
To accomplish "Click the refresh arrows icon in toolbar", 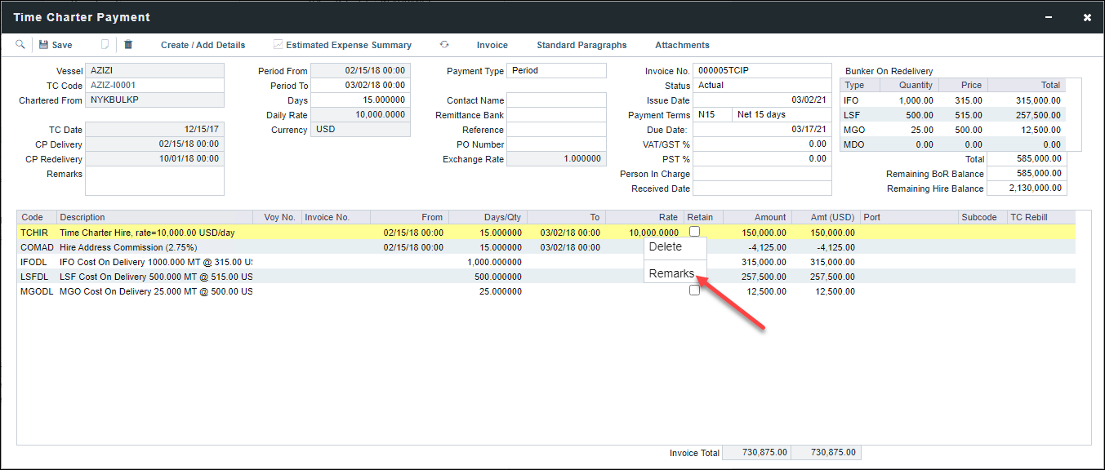I will click(x=444, y=45).
